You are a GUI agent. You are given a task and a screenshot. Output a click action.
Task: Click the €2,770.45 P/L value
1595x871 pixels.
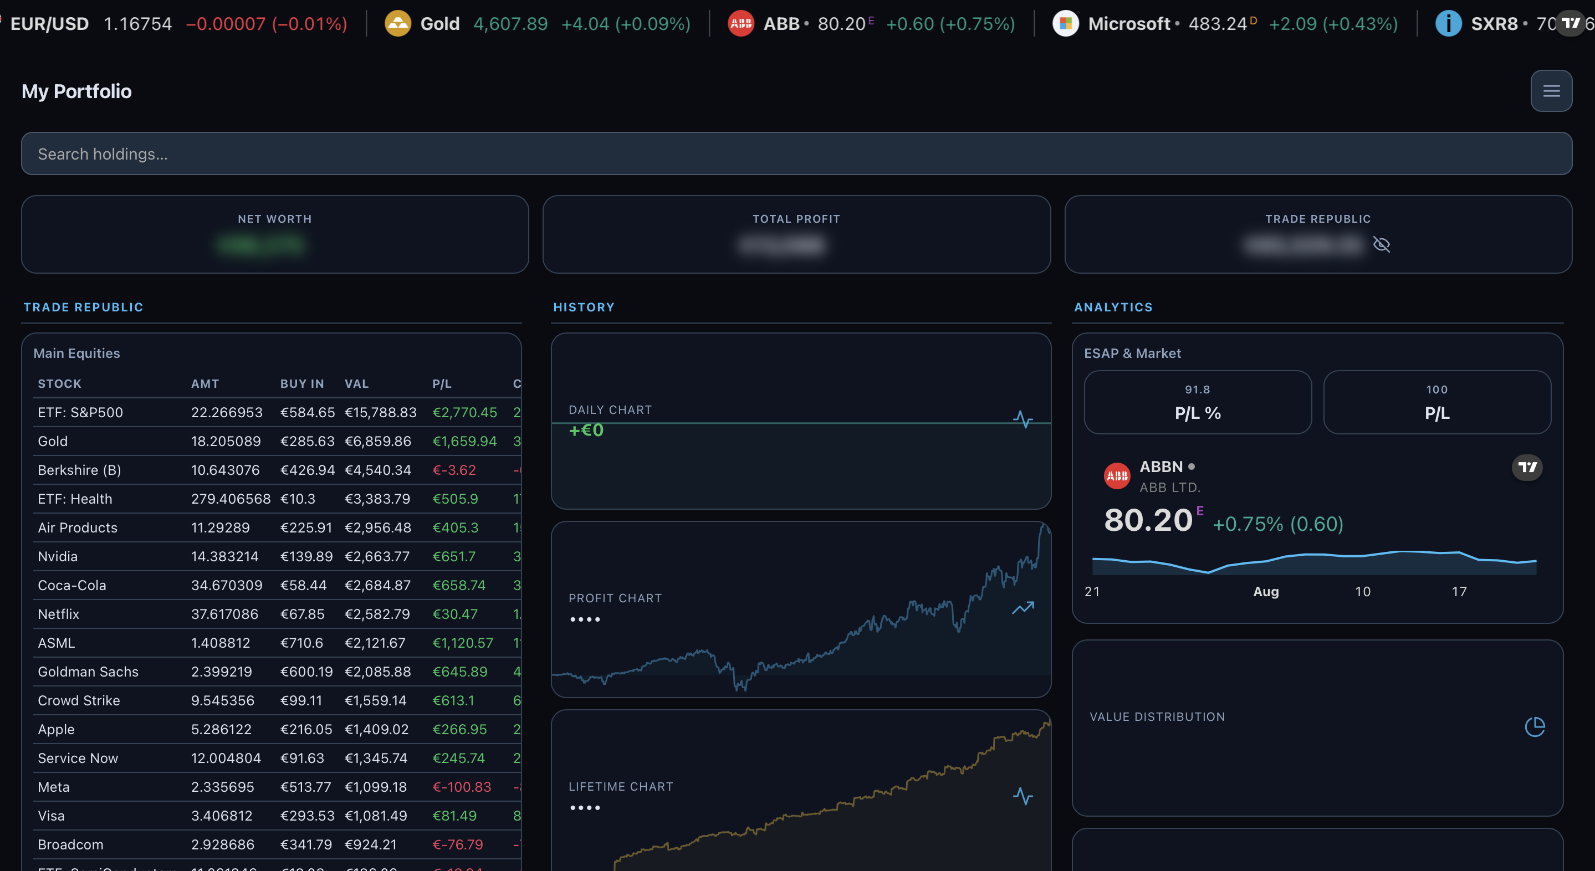(464, 412)
